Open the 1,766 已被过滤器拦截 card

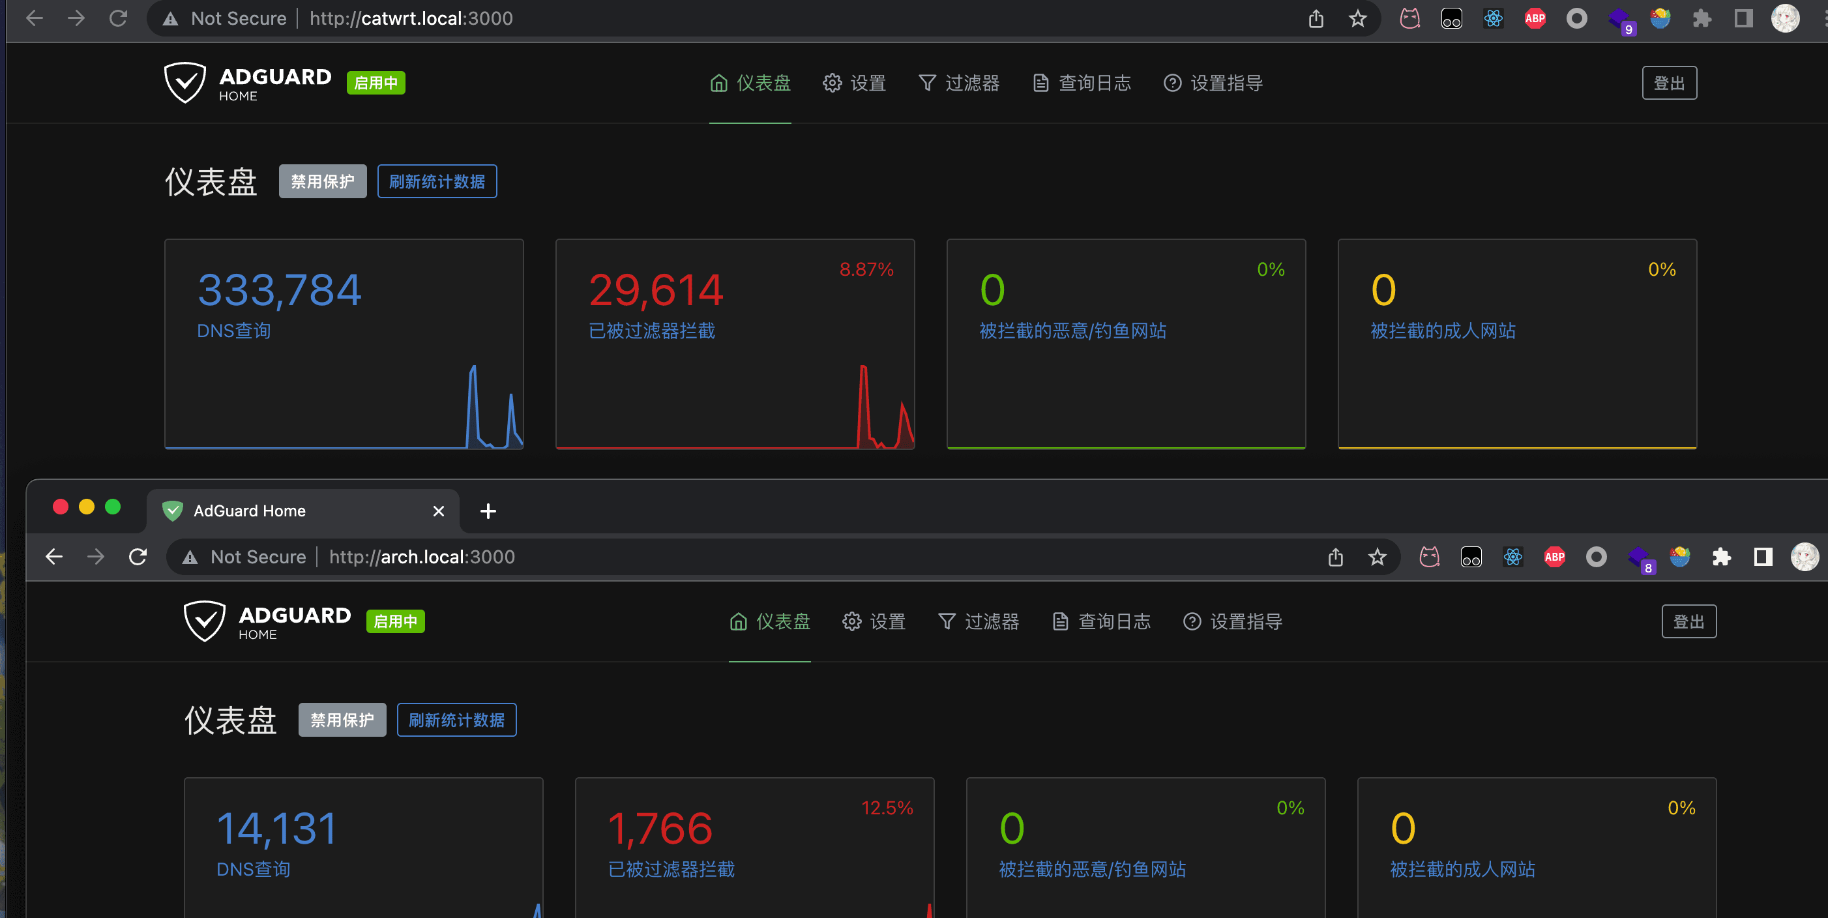coord(754,848)
